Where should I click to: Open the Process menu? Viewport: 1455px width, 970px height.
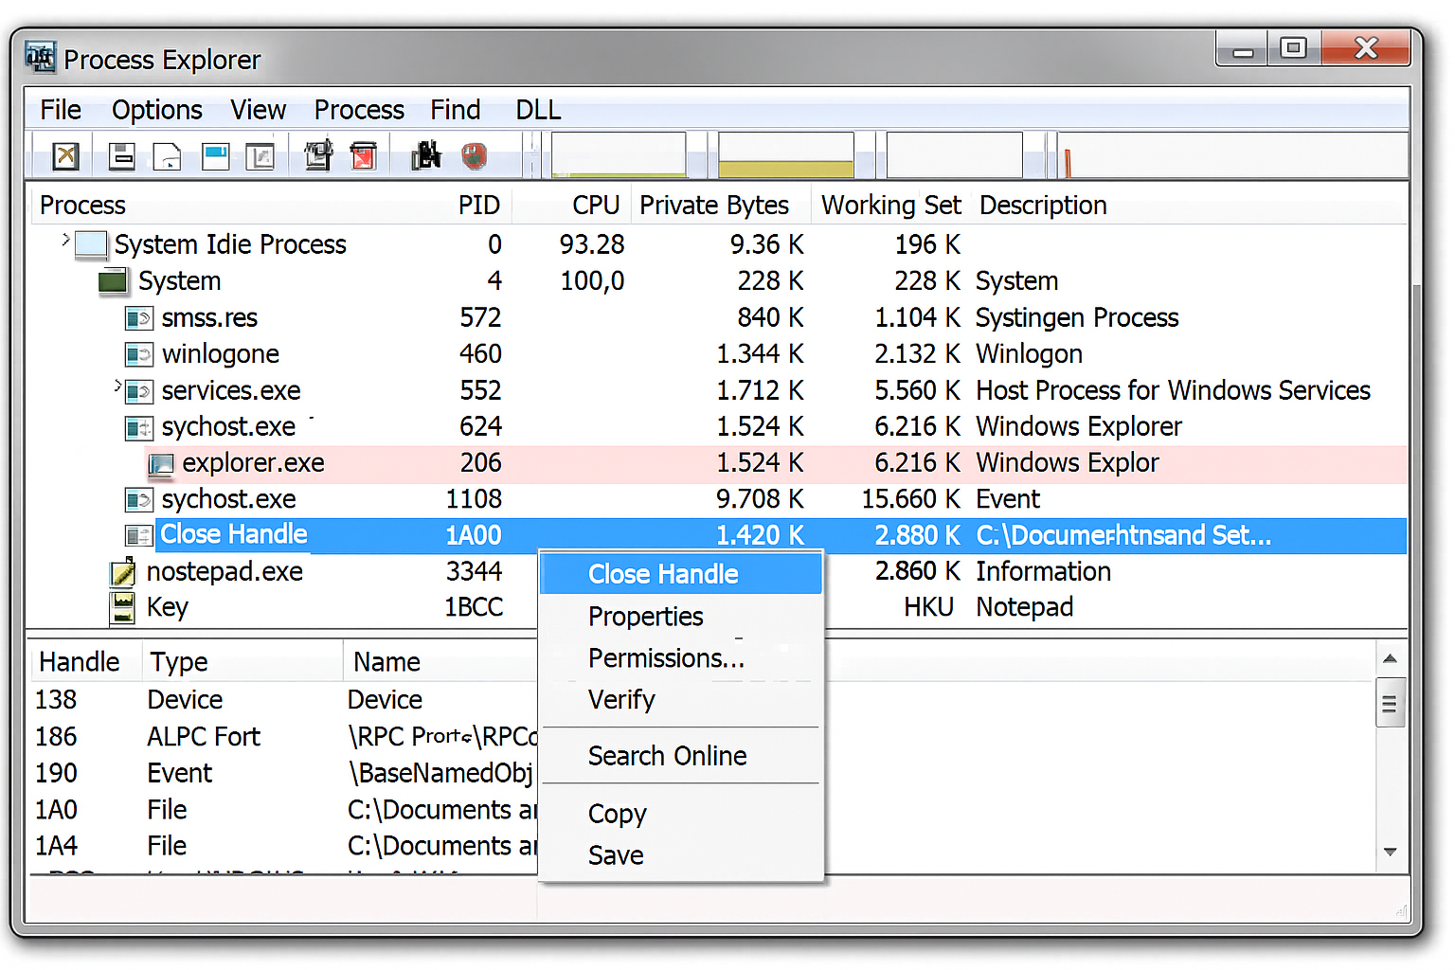359,110
